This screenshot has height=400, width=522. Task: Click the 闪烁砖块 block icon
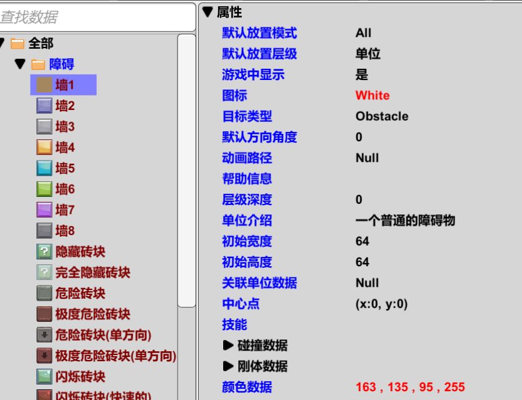(44, 376)
